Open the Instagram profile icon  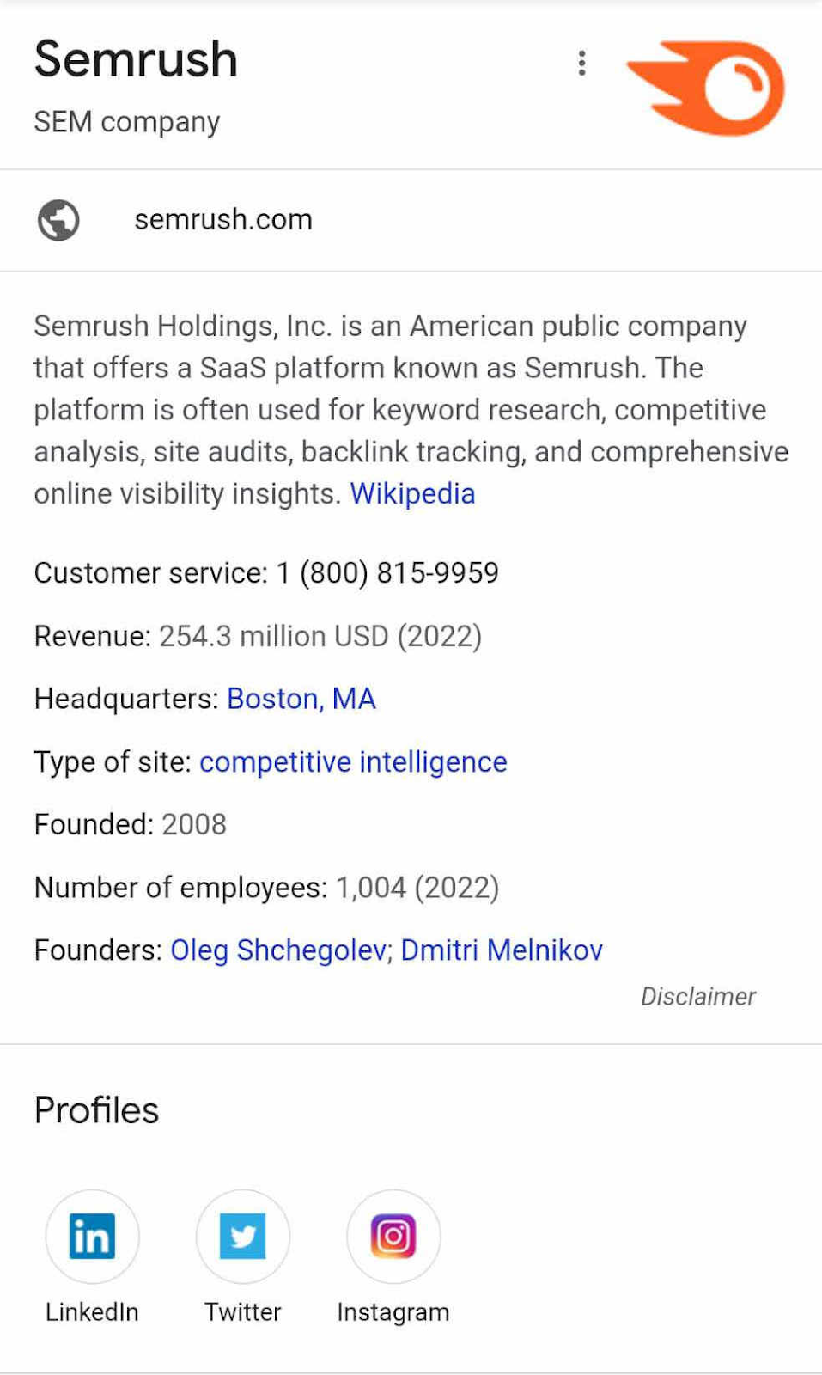(x=393, y=1237)
